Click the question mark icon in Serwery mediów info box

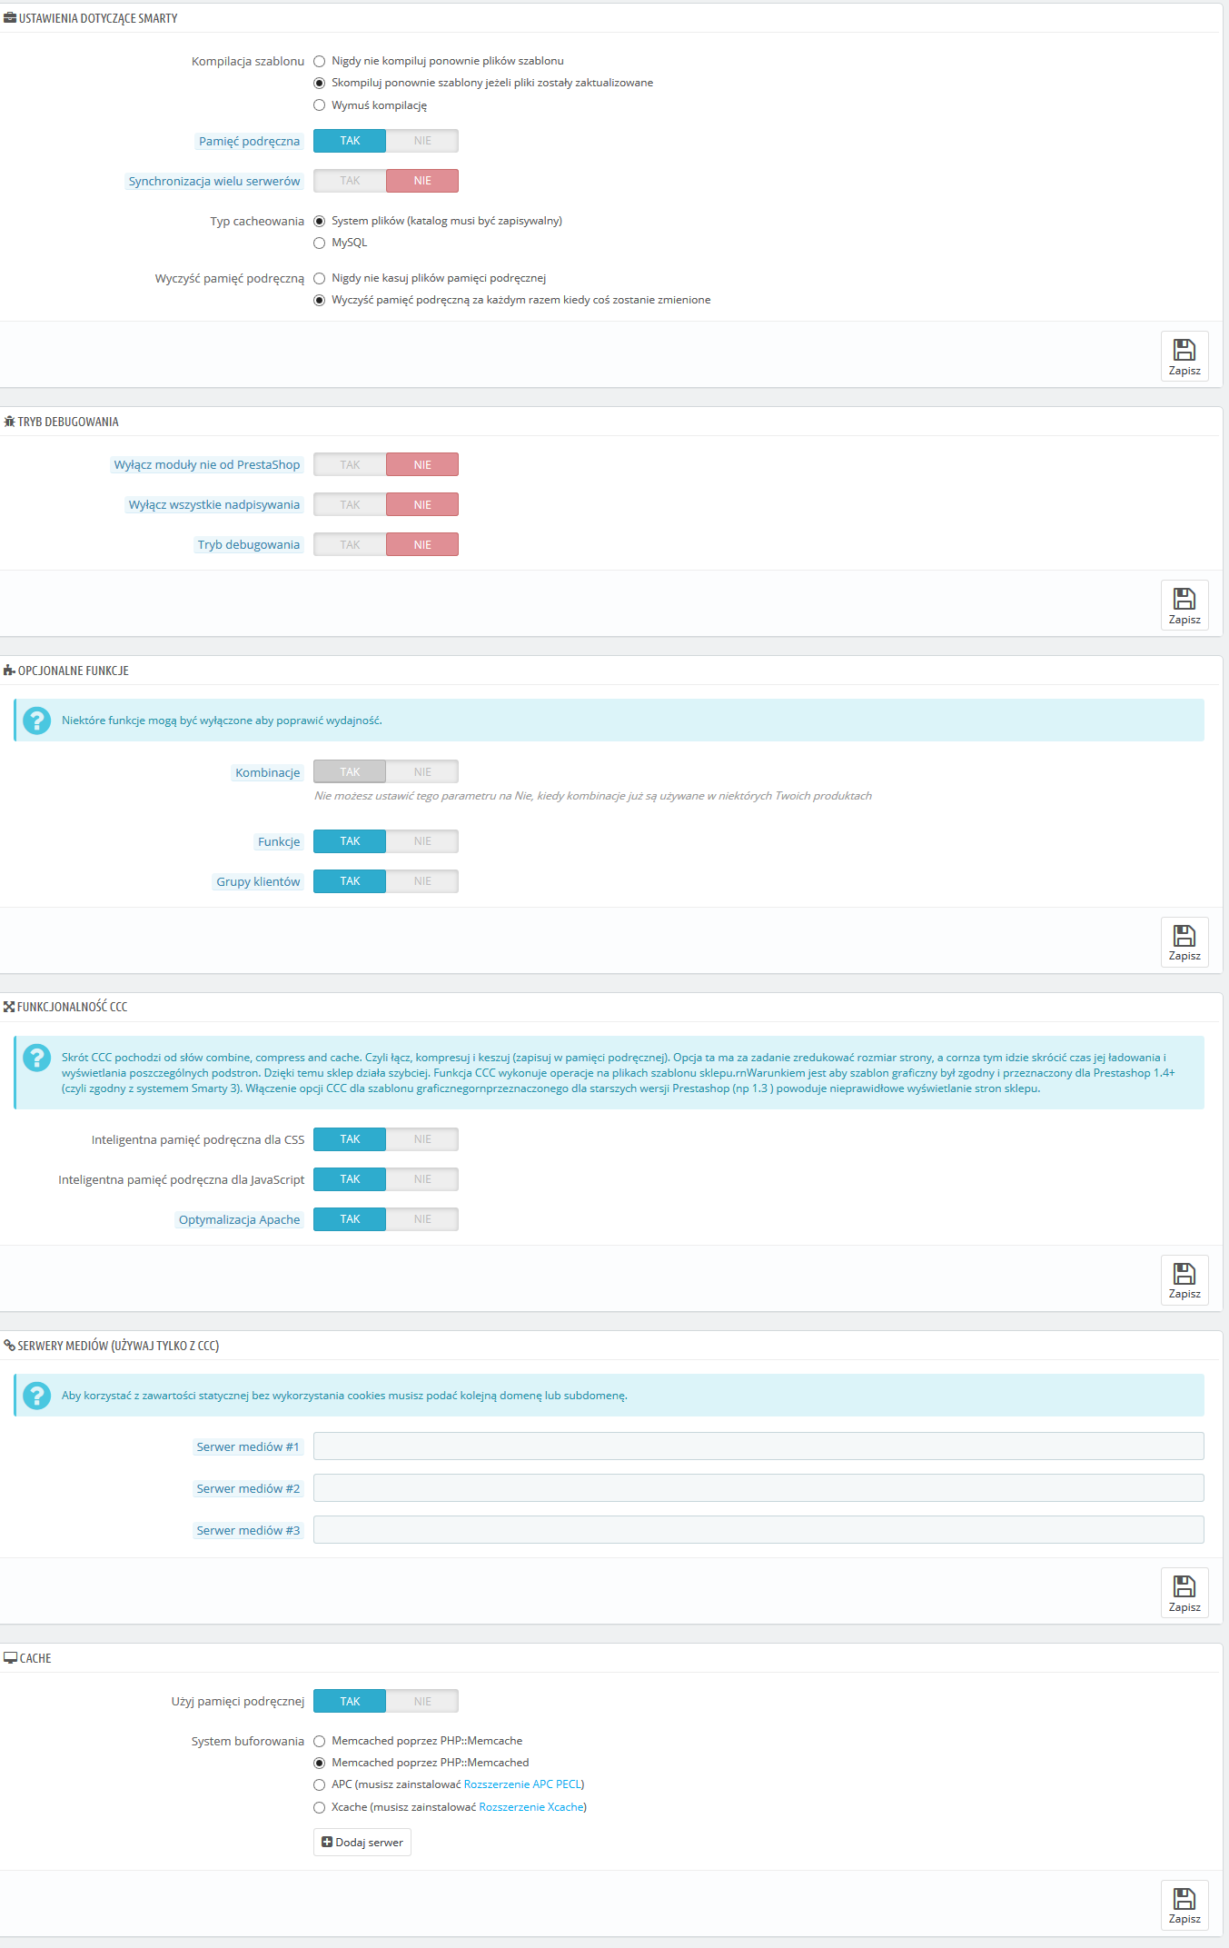pos(36,1395)
